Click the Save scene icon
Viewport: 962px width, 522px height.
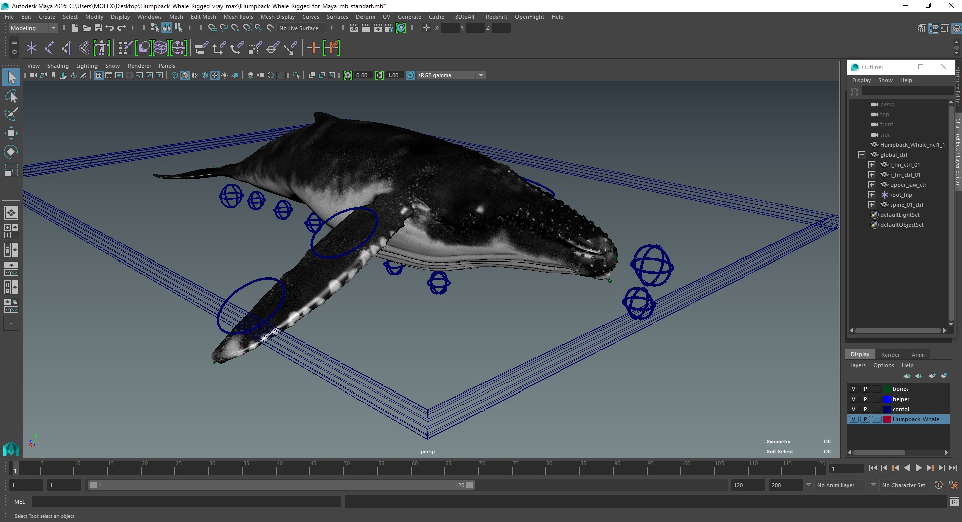click(98, 28)
